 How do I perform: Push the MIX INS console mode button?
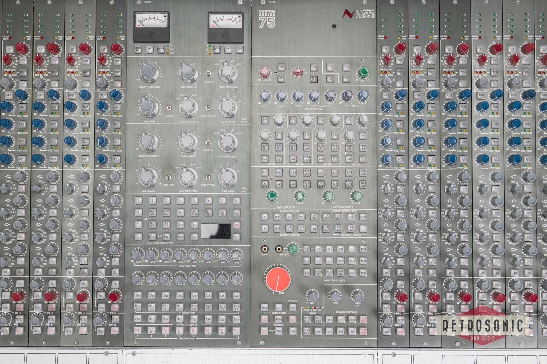click(x=351, y=229)
